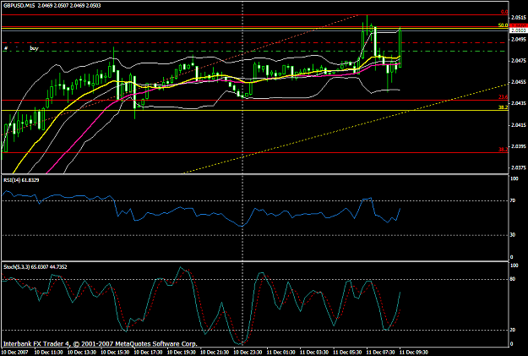Click the 80 level on Stochastic scale
The width and height of the screenshot is (528, 356).
pos(513,279)
